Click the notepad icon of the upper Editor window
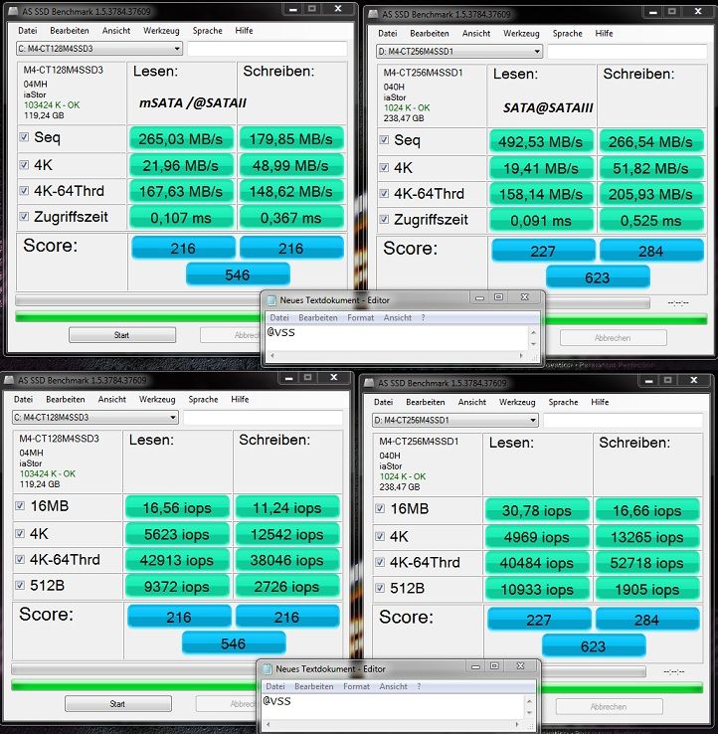The height and width of the screenshot is (734, 718). click(x=271, y=300)
